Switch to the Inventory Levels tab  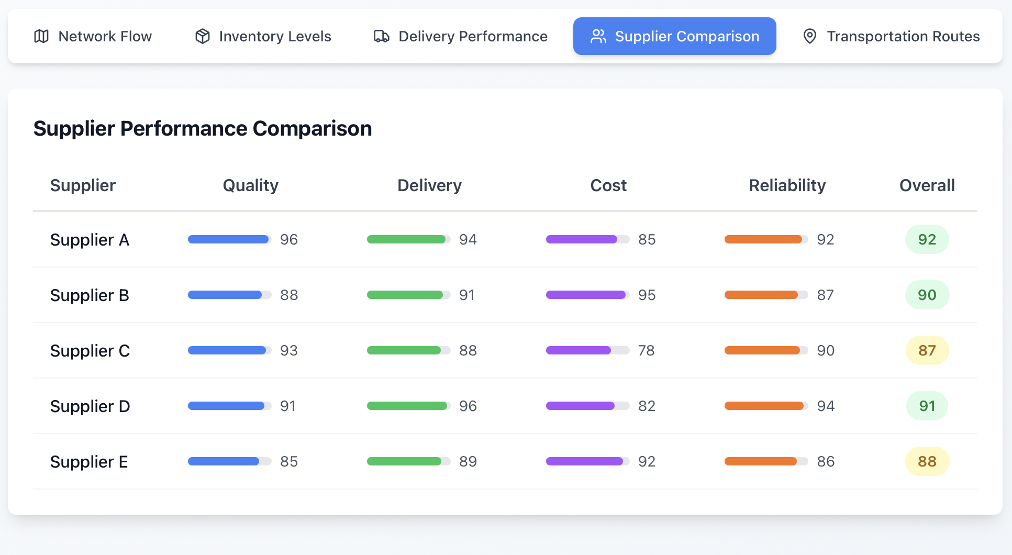pos(263,36)
